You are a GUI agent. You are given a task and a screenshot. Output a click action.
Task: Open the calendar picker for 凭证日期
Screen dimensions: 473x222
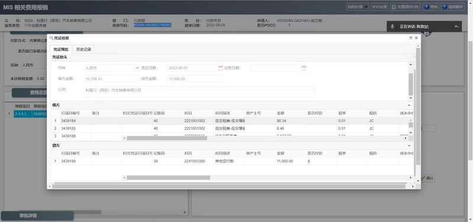[220, 68]
